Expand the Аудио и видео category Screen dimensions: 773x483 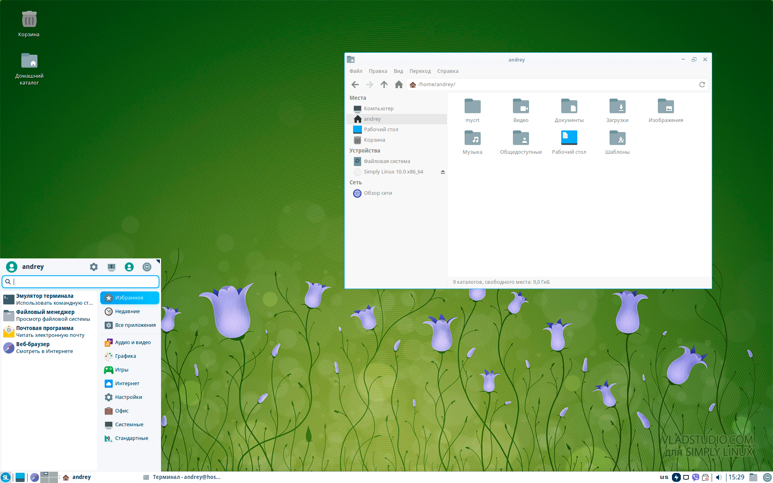(x=132, y=343)
